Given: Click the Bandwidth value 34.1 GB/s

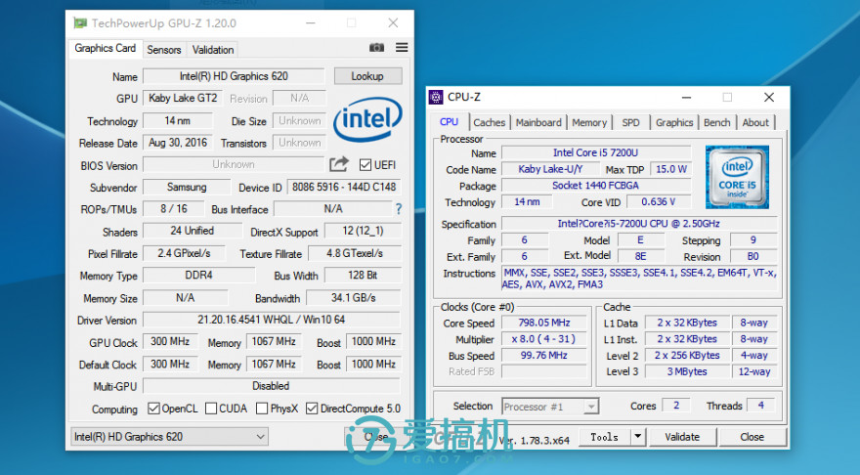Looking at the screenshot, I should (x=353, y=297).
